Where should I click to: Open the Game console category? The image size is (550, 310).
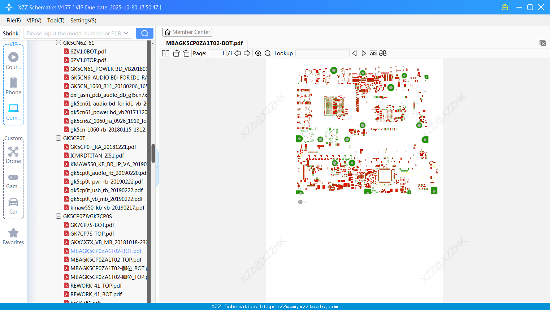[13, 181]
